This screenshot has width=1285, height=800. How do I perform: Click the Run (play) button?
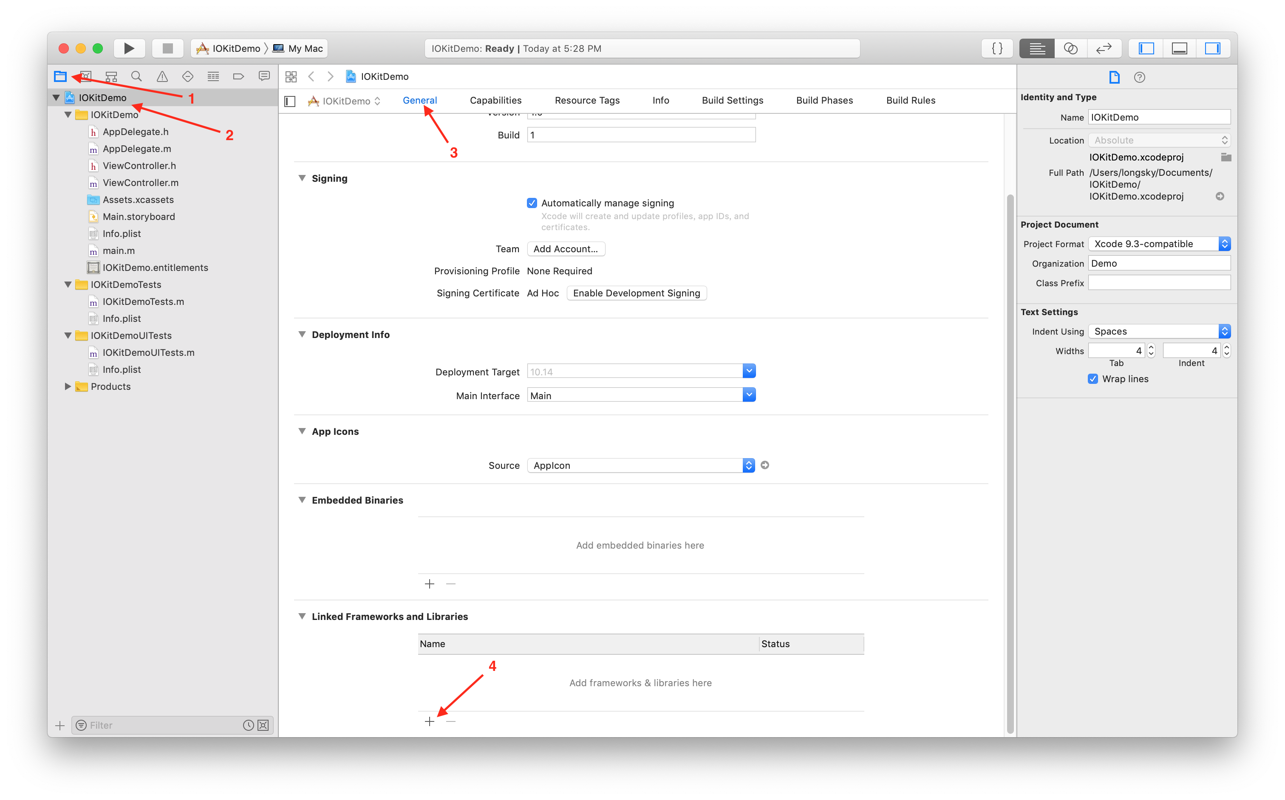(x=129, y=48)
